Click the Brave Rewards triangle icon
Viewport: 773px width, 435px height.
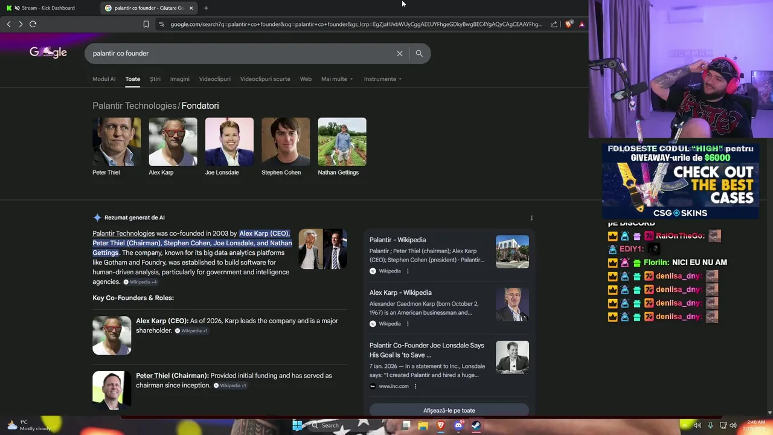582,24
